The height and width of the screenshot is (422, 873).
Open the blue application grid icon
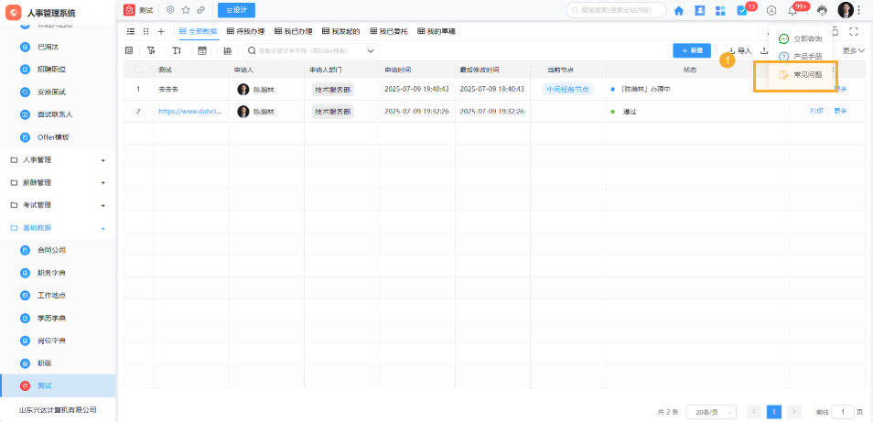click(720, 10)
